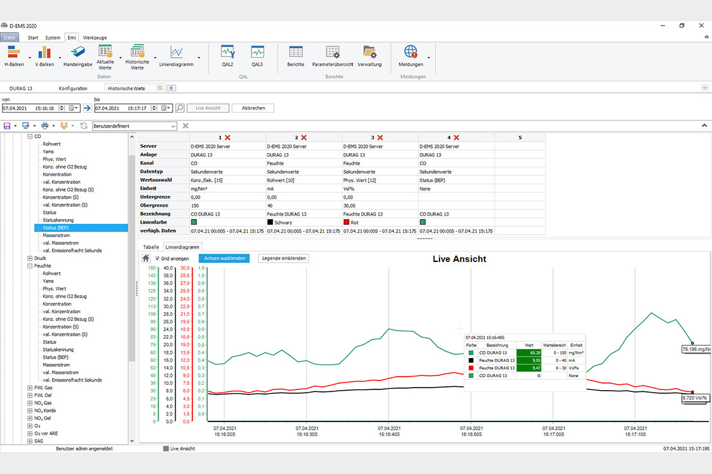Open the Werkzeuge ribbon tab
This screenshot has width=712, height=474.
pyautogui.click(x=94, y=38)
